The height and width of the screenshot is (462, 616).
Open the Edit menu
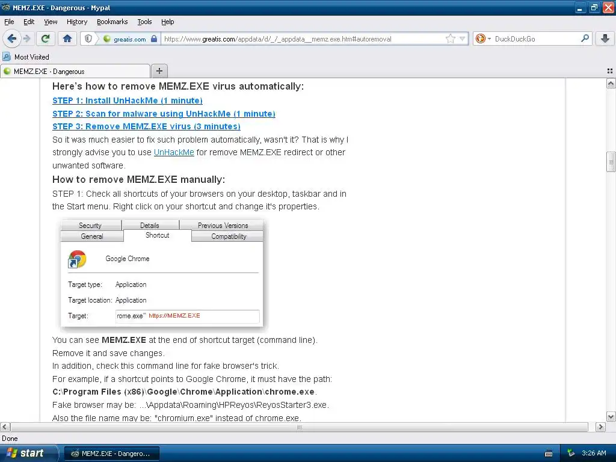pos(29,22)
